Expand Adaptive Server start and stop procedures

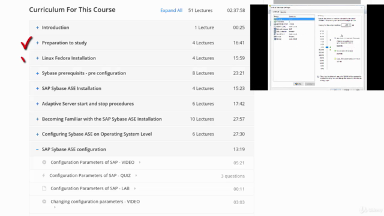pos(37,104)
